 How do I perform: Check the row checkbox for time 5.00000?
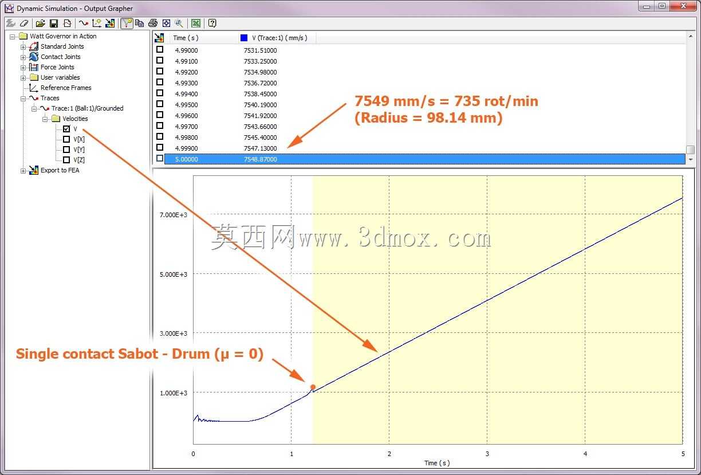pyautogui.click(x=160, y=159)
